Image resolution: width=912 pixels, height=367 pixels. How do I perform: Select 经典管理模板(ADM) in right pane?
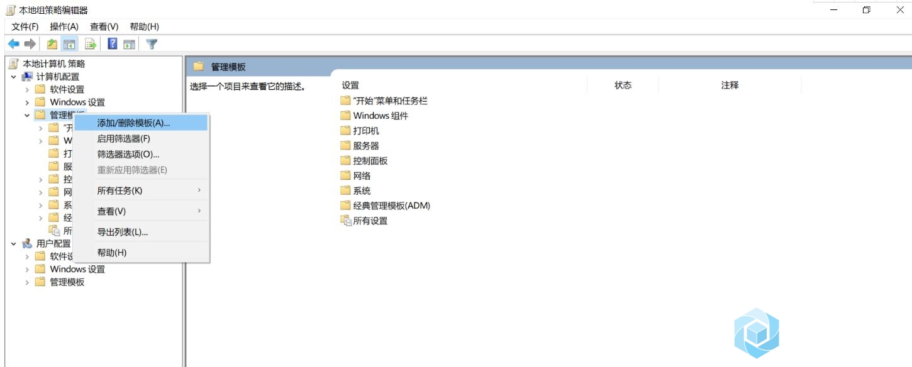(391, 205)
